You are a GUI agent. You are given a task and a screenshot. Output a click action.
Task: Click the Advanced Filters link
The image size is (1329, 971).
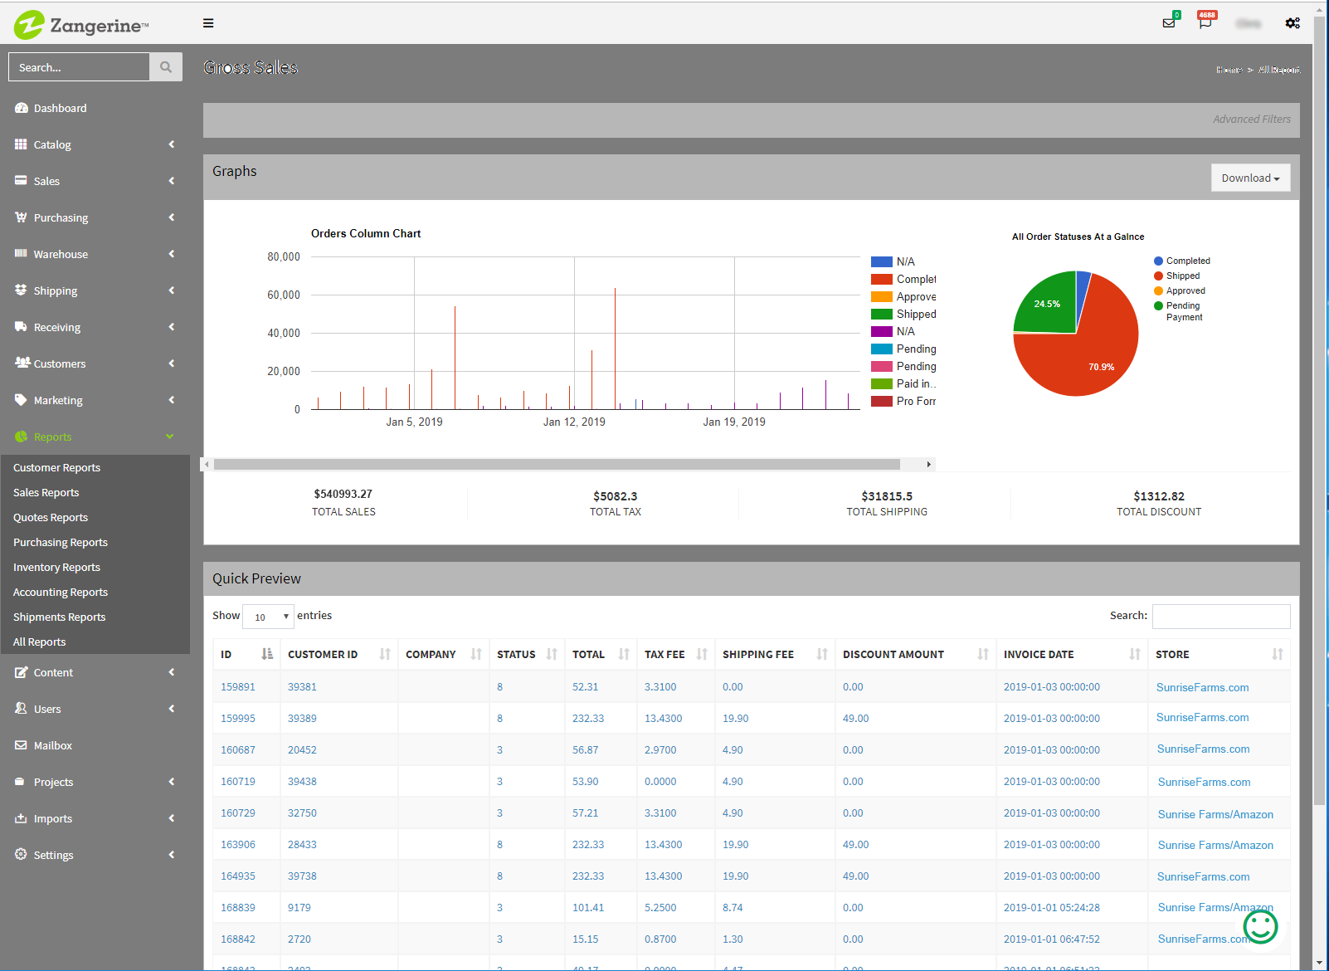1251,120
